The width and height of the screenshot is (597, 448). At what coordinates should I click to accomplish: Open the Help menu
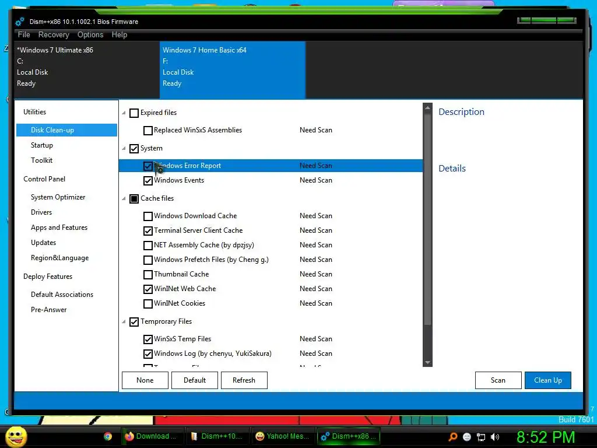tap(119, 34)
